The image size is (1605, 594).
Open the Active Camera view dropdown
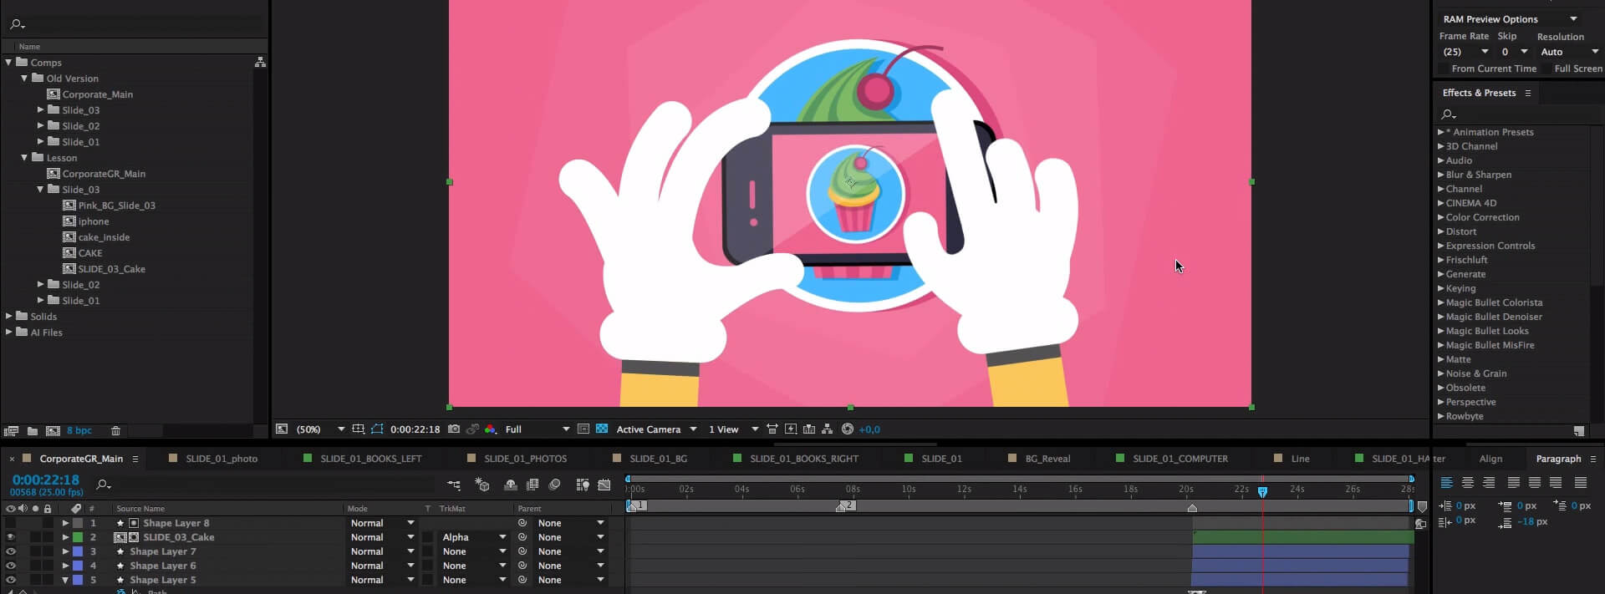[x=656, y=429]
